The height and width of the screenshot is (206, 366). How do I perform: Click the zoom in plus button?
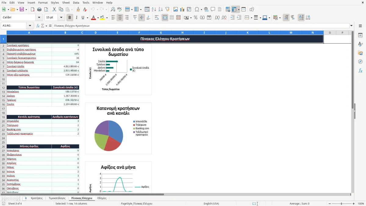(x=354, y=204)
